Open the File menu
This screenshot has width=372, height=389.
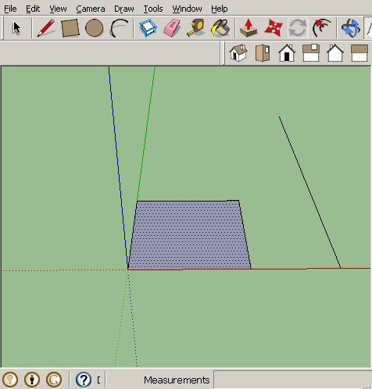10,9
